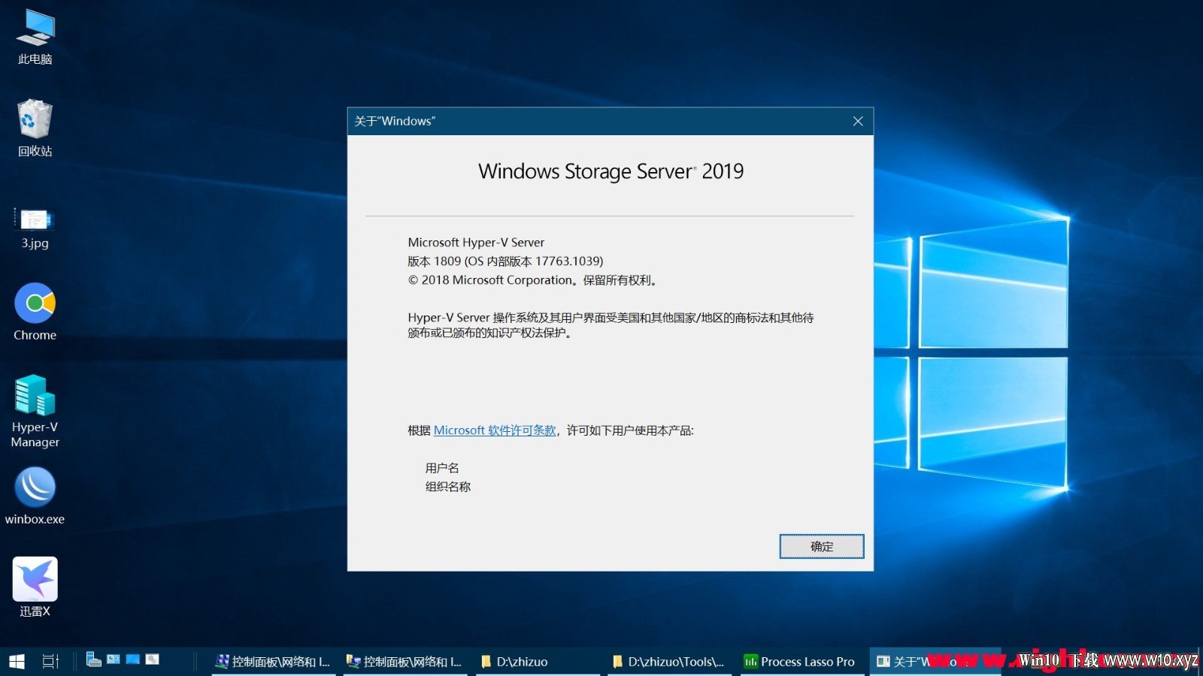Select the Chrome desktop shortcut
Image resolution: width=1203 pixels, height=676 pixels.
point(35,312)
